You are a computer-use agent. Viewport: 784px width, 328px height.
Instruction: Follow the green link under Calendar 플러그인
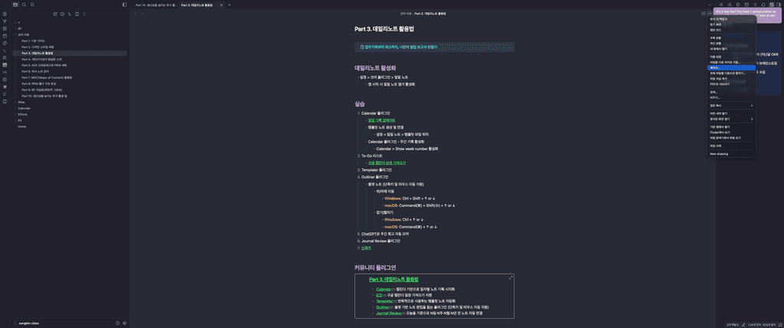(381, 120)
